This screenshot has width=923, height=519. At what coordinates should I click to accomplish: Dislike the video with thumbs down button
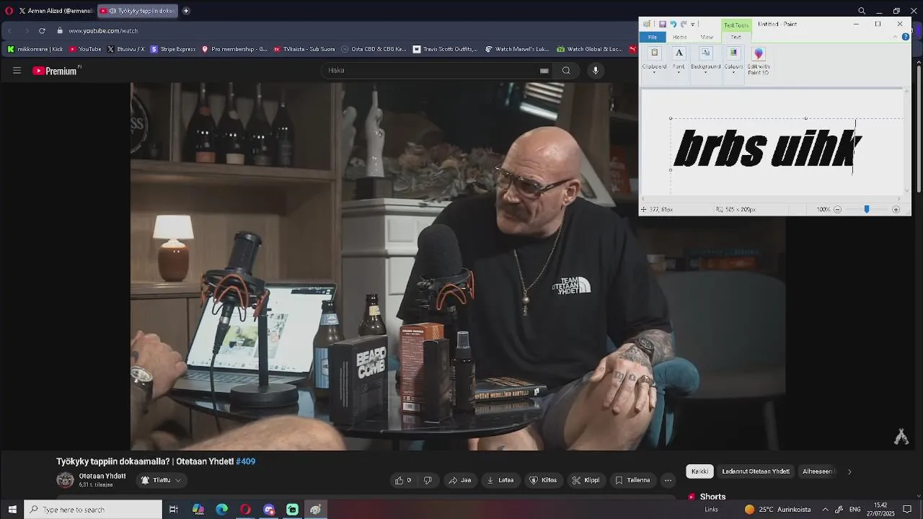pos(428,480)
